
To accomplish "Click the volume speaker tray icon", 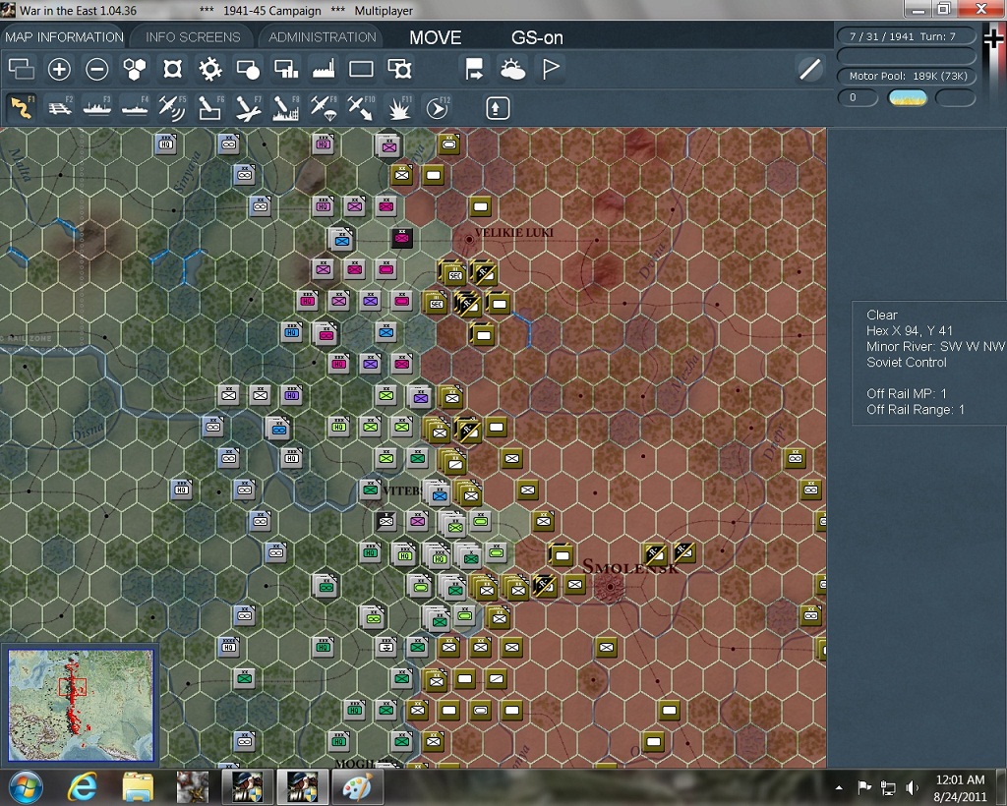I will pos(912,787).
